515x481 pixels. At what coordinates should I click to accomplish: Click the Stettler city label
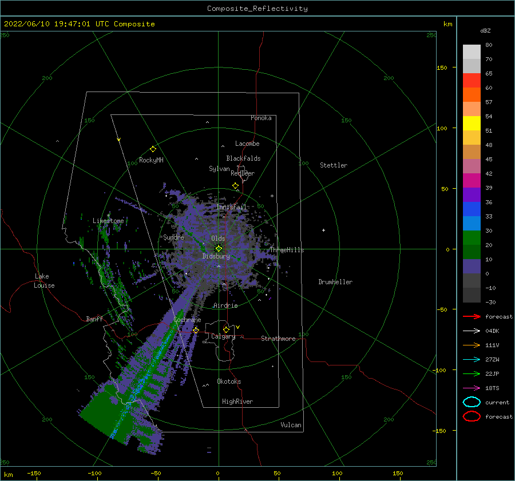coord(334,165)
